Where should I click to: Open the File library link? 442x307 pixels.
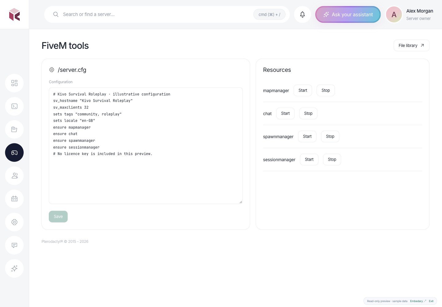click(x=411, y=45)
